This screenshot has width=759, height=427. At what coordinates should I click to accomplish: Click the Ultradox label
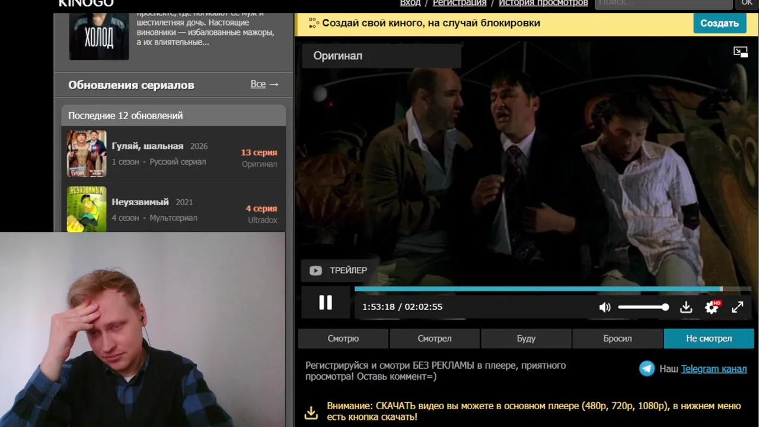pyautogui.click(x=263, y=220)
